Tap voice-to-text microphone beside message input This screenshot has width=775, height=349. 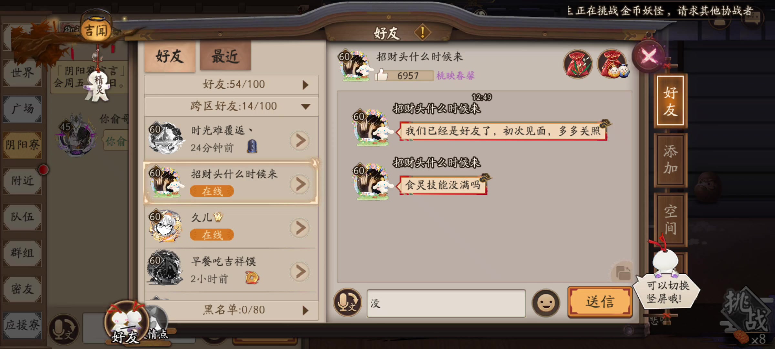point(347,302)
